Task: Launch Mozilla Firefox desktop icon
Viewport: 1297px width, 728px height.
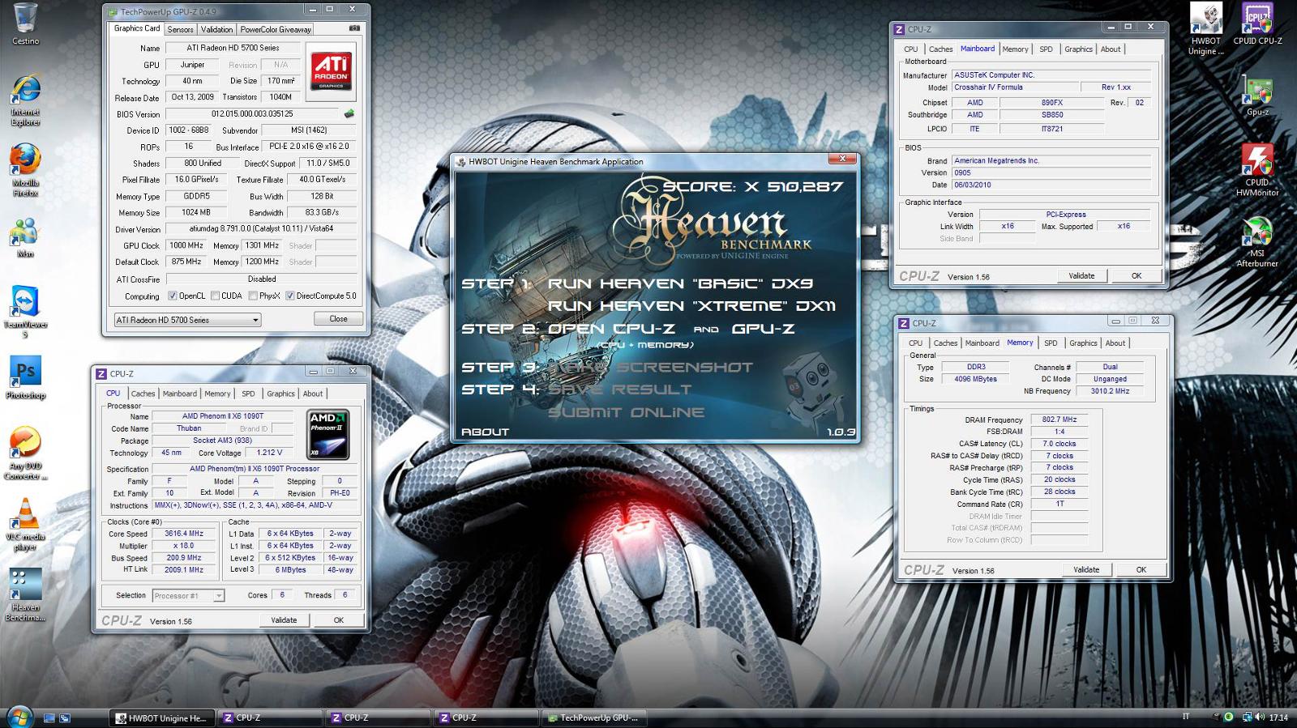Action: coord(25,171)
